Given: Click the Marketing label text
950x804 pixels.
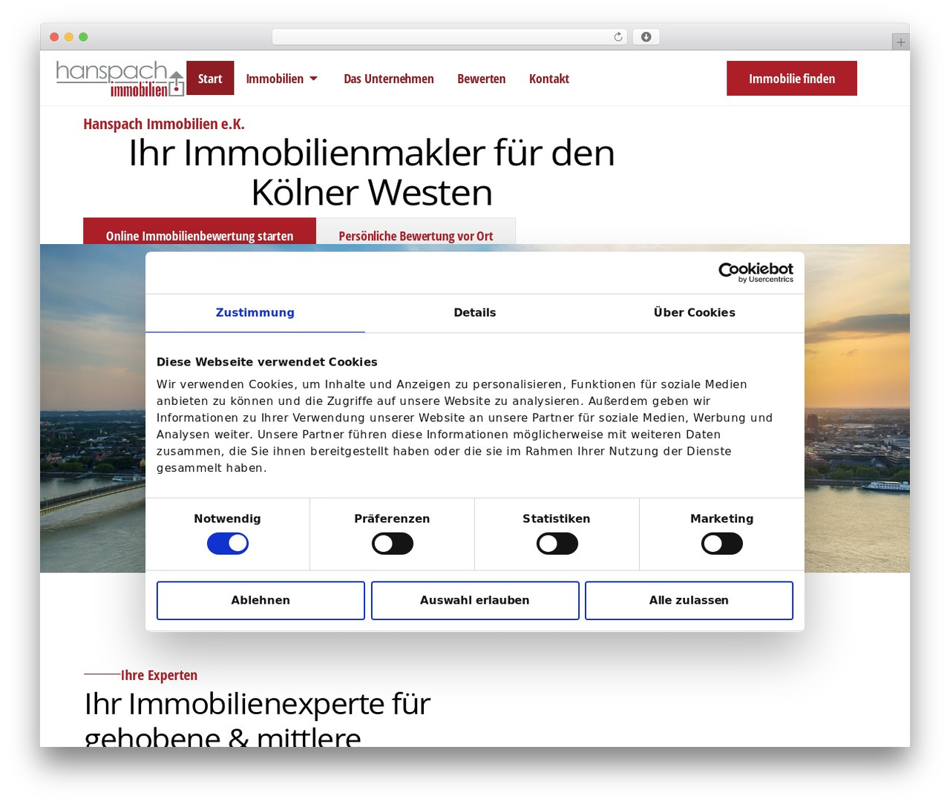Looking at the screenshot, I should coord(722,518).
